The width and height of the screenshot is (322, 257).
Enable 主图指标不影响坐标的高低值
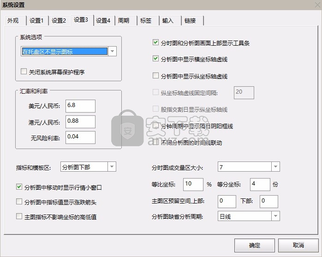pyautogui.click(x=19, y=216)
